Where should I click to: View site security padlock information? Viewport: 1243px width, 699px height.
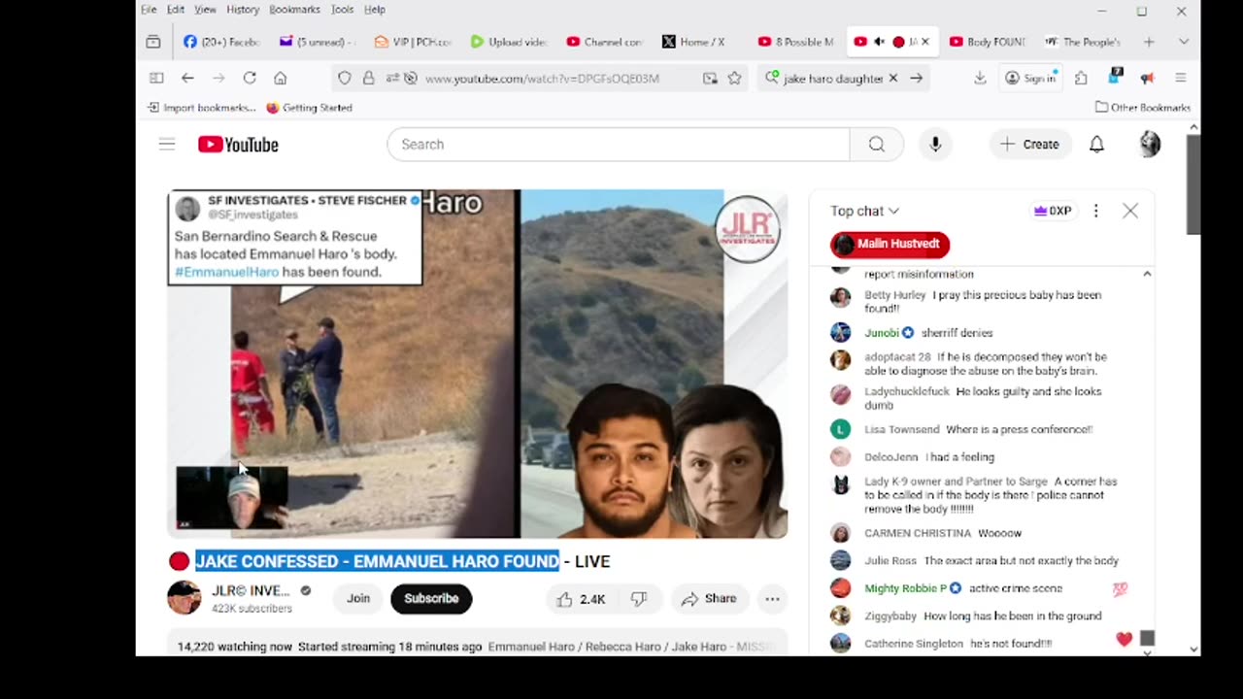pos(368,78)
